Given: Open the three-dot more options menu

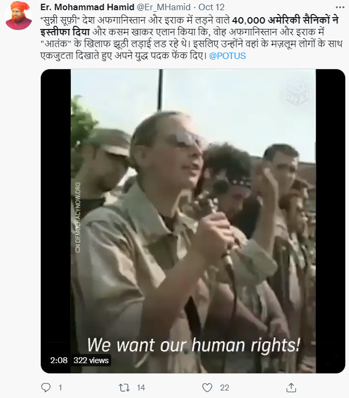Looking at the screenshot, I should [x=340, y=7].
